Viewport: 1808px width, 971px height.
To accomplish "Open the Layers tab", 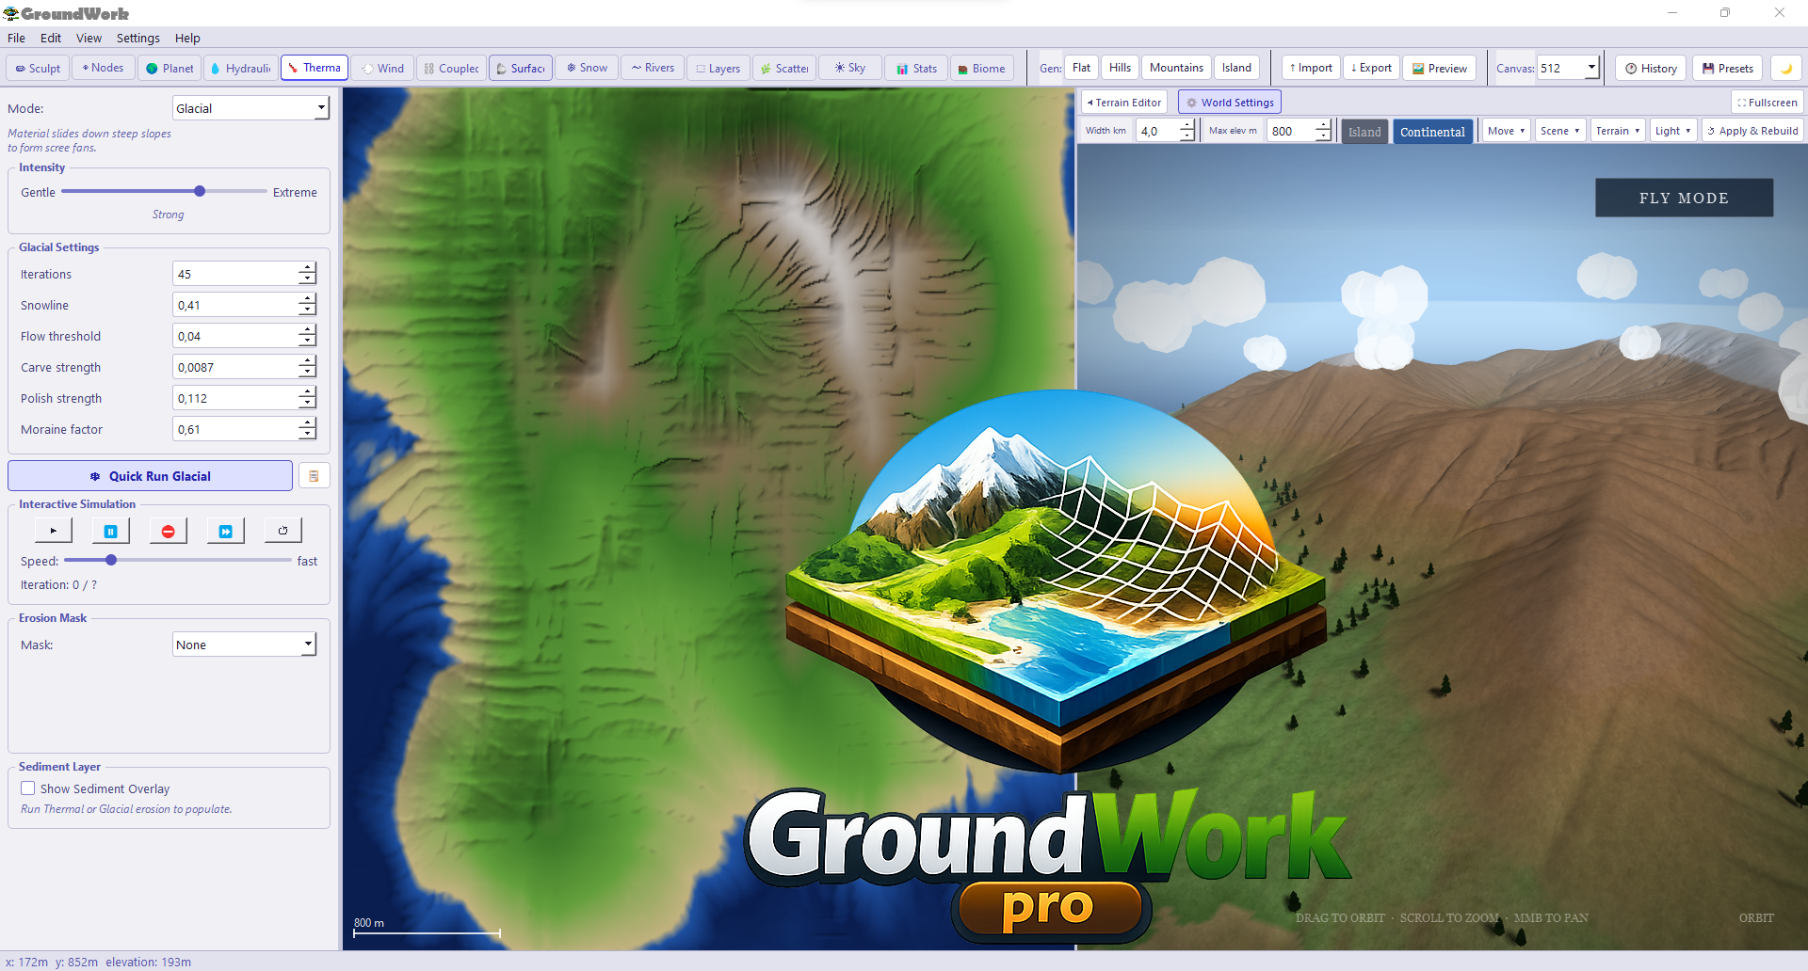I will (x=718, y=69).
